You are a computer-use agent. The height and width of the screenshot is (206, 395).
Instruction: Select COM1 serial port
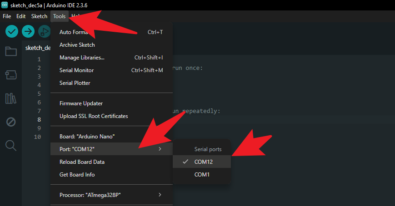(x=202, y=175)
